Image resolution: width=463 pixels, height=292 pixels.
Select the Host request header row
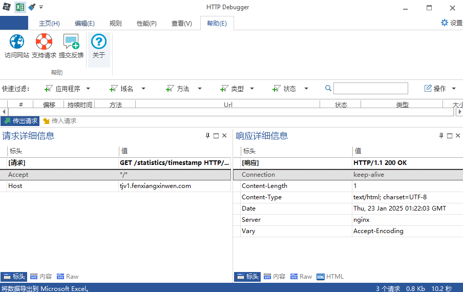pos(115,186)
